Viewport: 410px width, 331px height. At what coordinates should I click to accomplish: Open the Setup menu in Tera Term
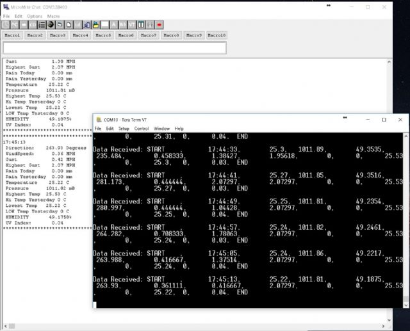pos(124,129)
